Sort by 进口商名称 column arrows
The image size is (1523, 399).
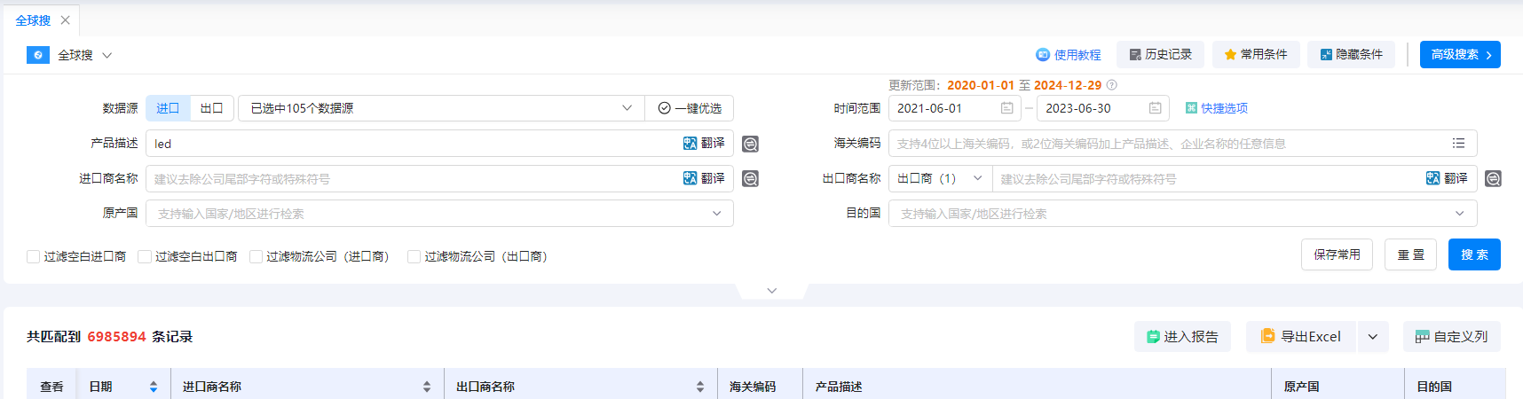pyautogui.click(x=426, y=387)
